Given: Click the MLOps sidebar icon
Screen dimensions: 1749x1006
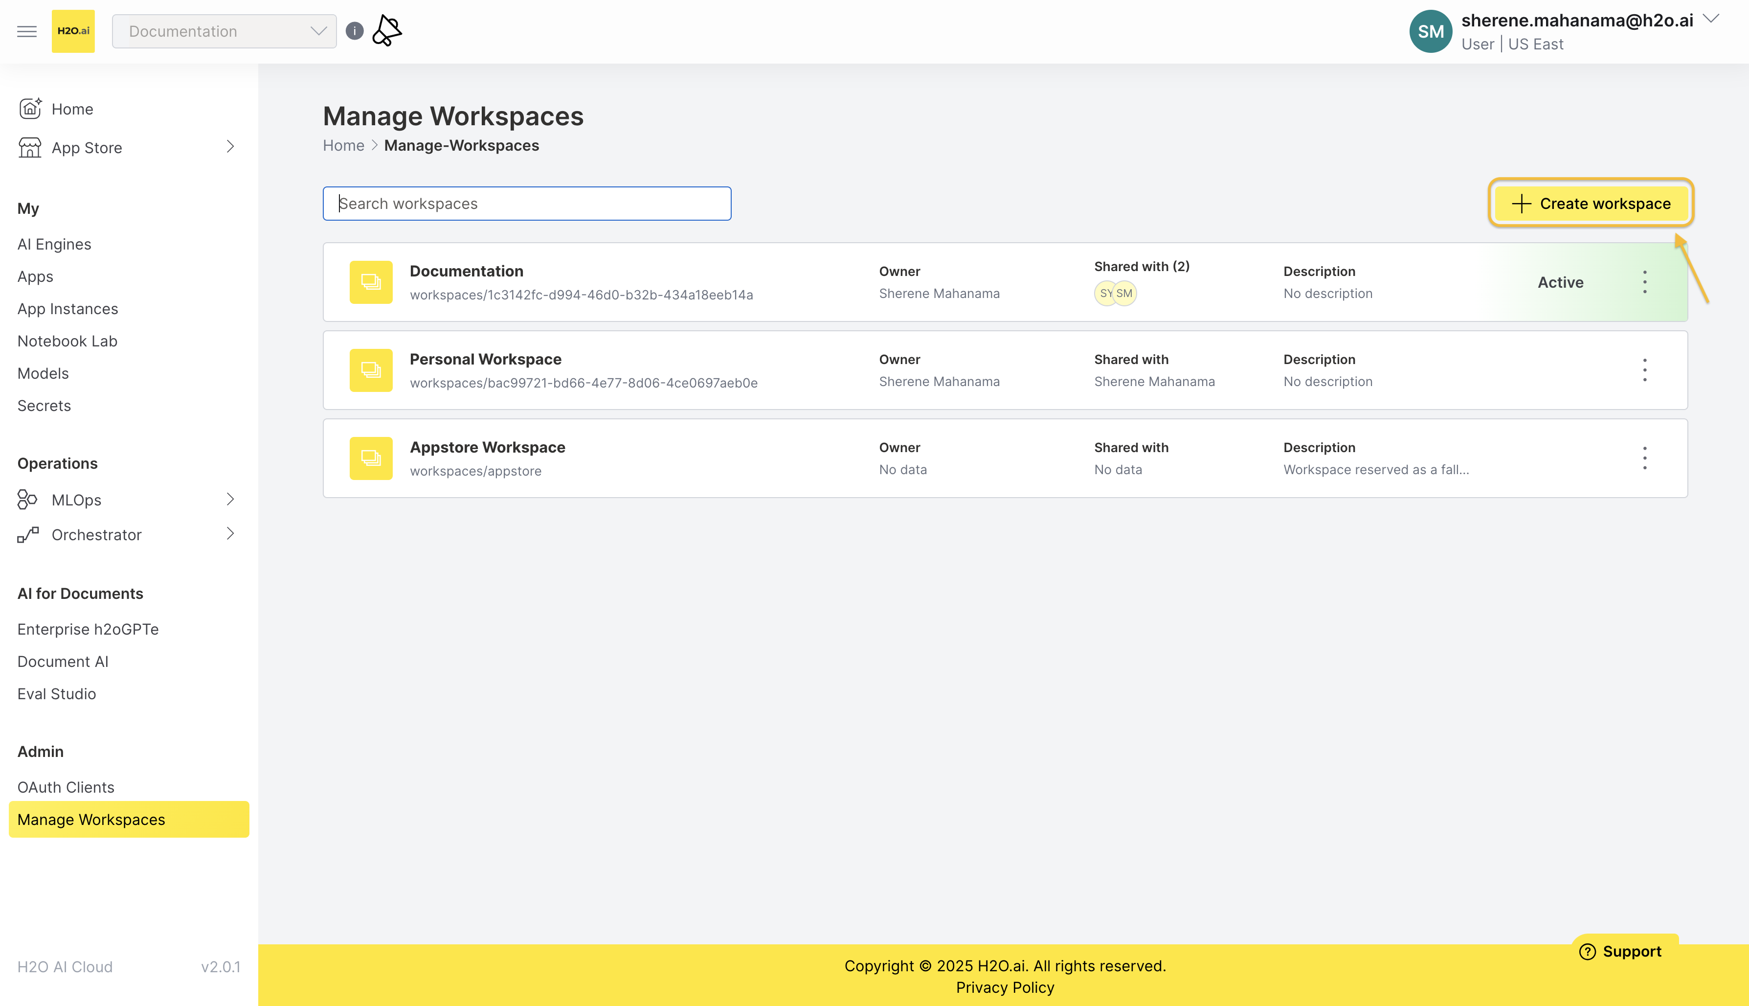Looking at the screenshot, I should (27, 499).
